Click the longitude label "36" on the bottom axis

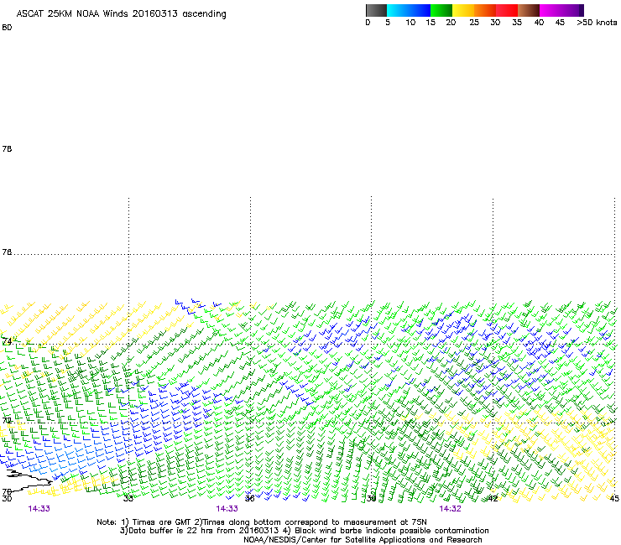coord(249,498)
